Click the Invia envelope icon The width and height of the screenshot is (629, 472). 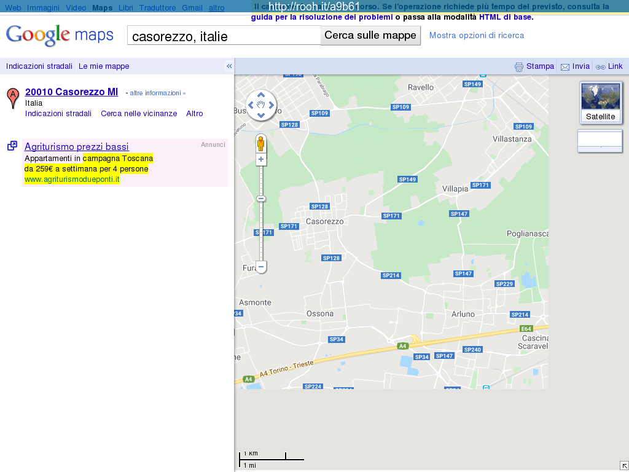[565, 67]
